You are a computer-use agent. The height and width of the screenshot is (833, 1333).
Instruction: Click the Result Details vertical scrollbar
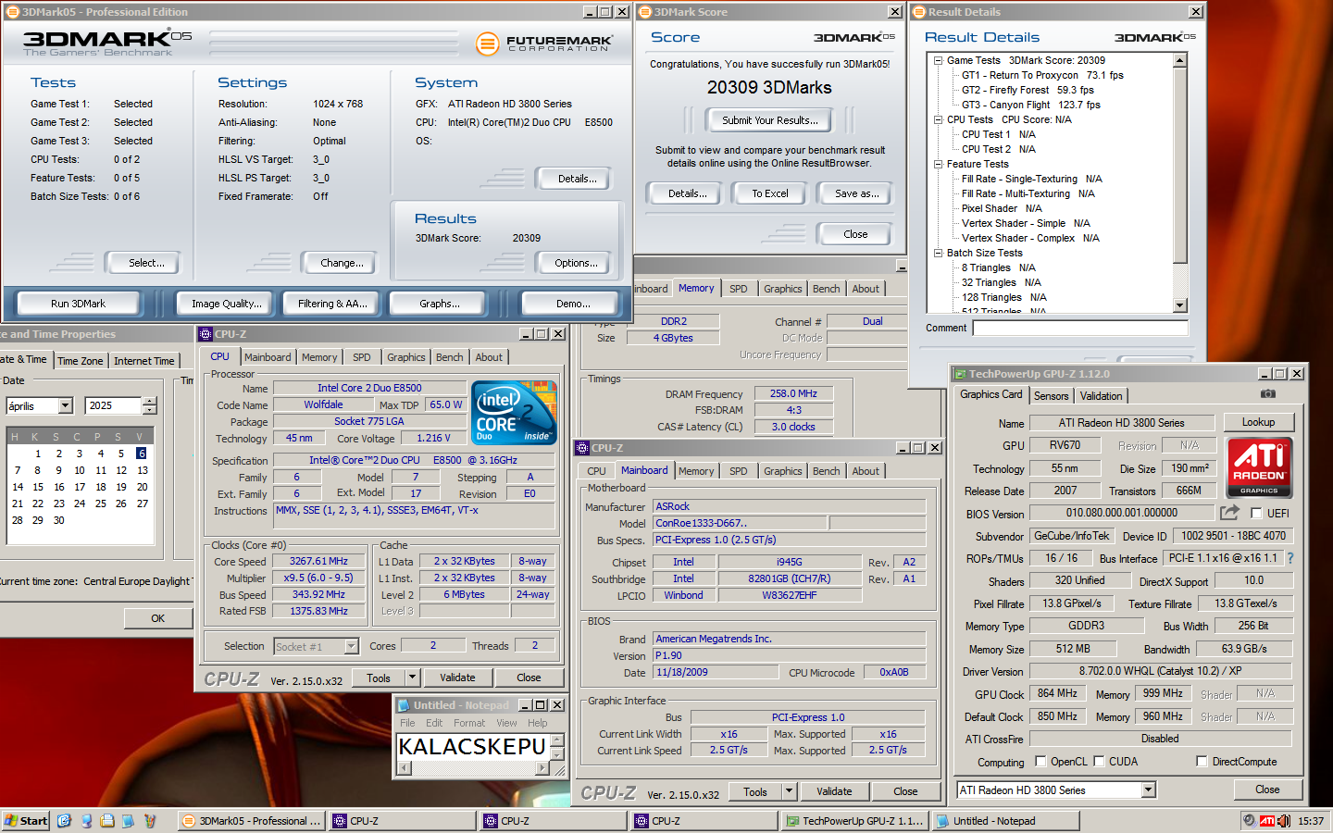[1180, 183]
